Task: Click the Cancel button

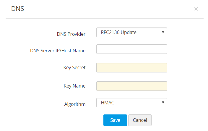Action: click(140, 120)
